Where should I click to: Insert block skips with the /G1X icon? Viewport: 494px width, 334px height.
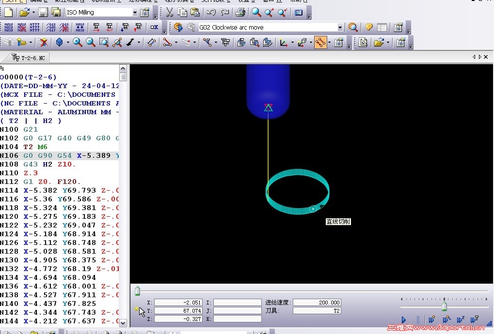click(51, 28)
